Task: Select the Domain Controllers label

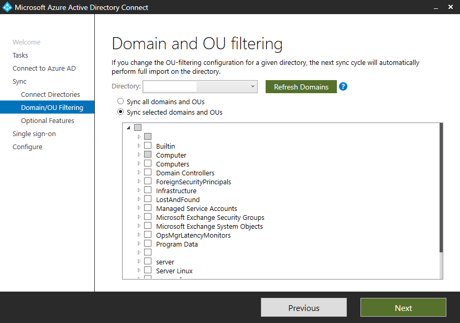Action: 185,173
